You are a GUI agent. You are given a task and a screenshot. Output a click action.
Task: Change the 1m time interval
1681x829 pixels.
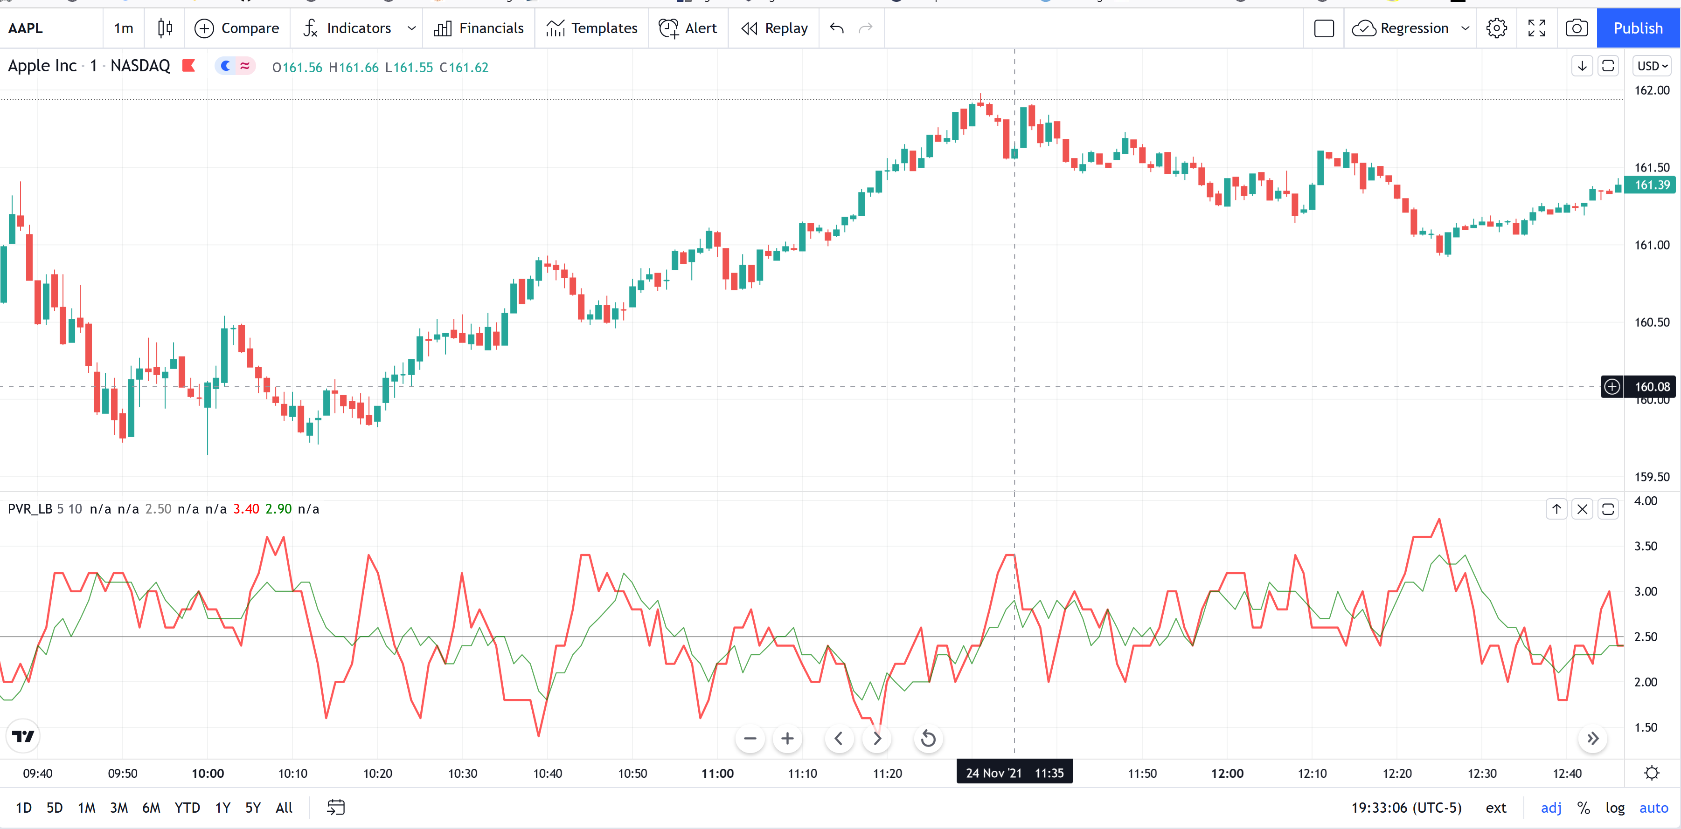tap(123, 28)
